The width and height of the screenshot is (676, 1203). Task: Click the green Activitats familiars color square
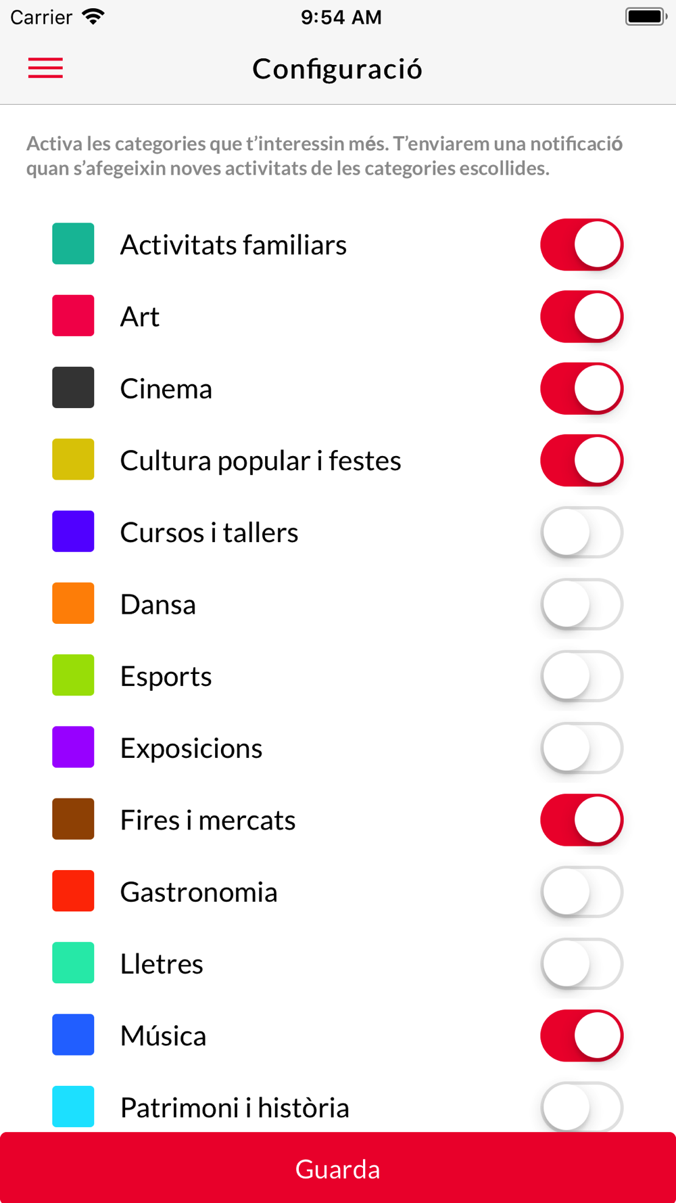coord(73,244)
